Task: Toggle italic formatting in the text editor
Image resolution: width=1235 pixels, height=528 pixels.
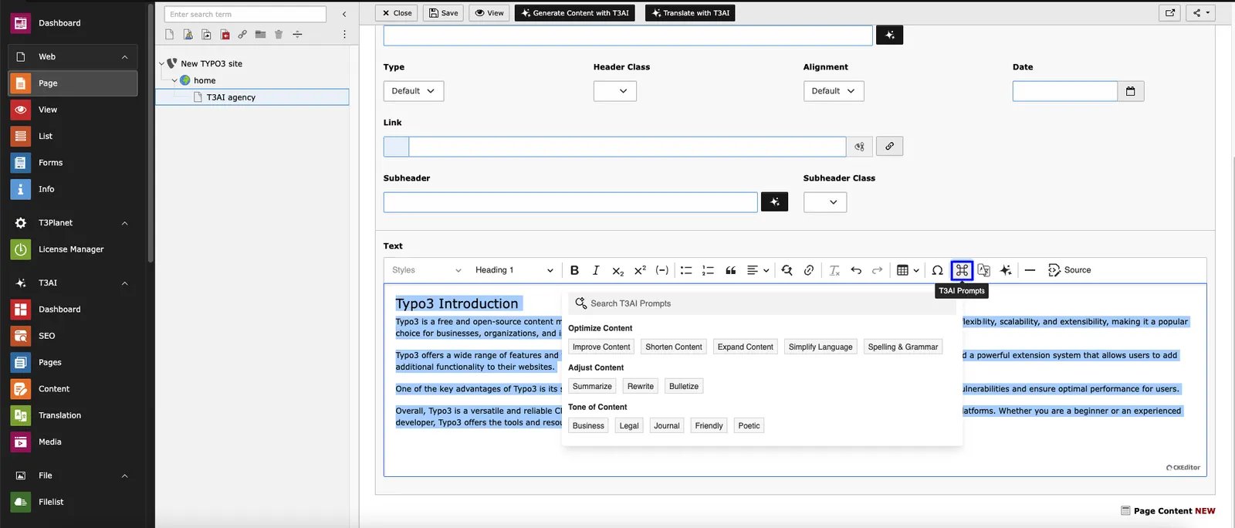Action: [x=596, y=270]
